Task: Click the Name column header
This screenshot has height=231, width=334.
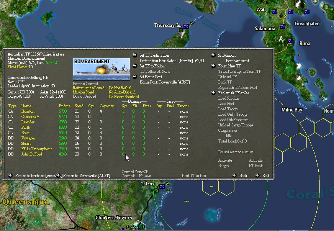Action: (x=26, y=106)
